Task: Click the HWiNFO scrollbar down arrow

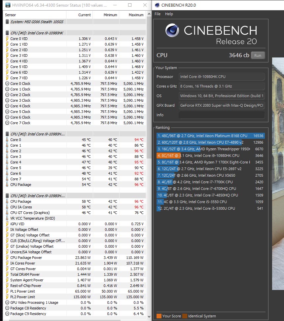Action: (x=149, y=316)
